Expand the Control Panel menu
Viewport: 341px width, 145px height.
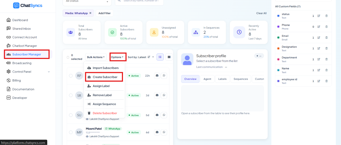coord(28,72)
